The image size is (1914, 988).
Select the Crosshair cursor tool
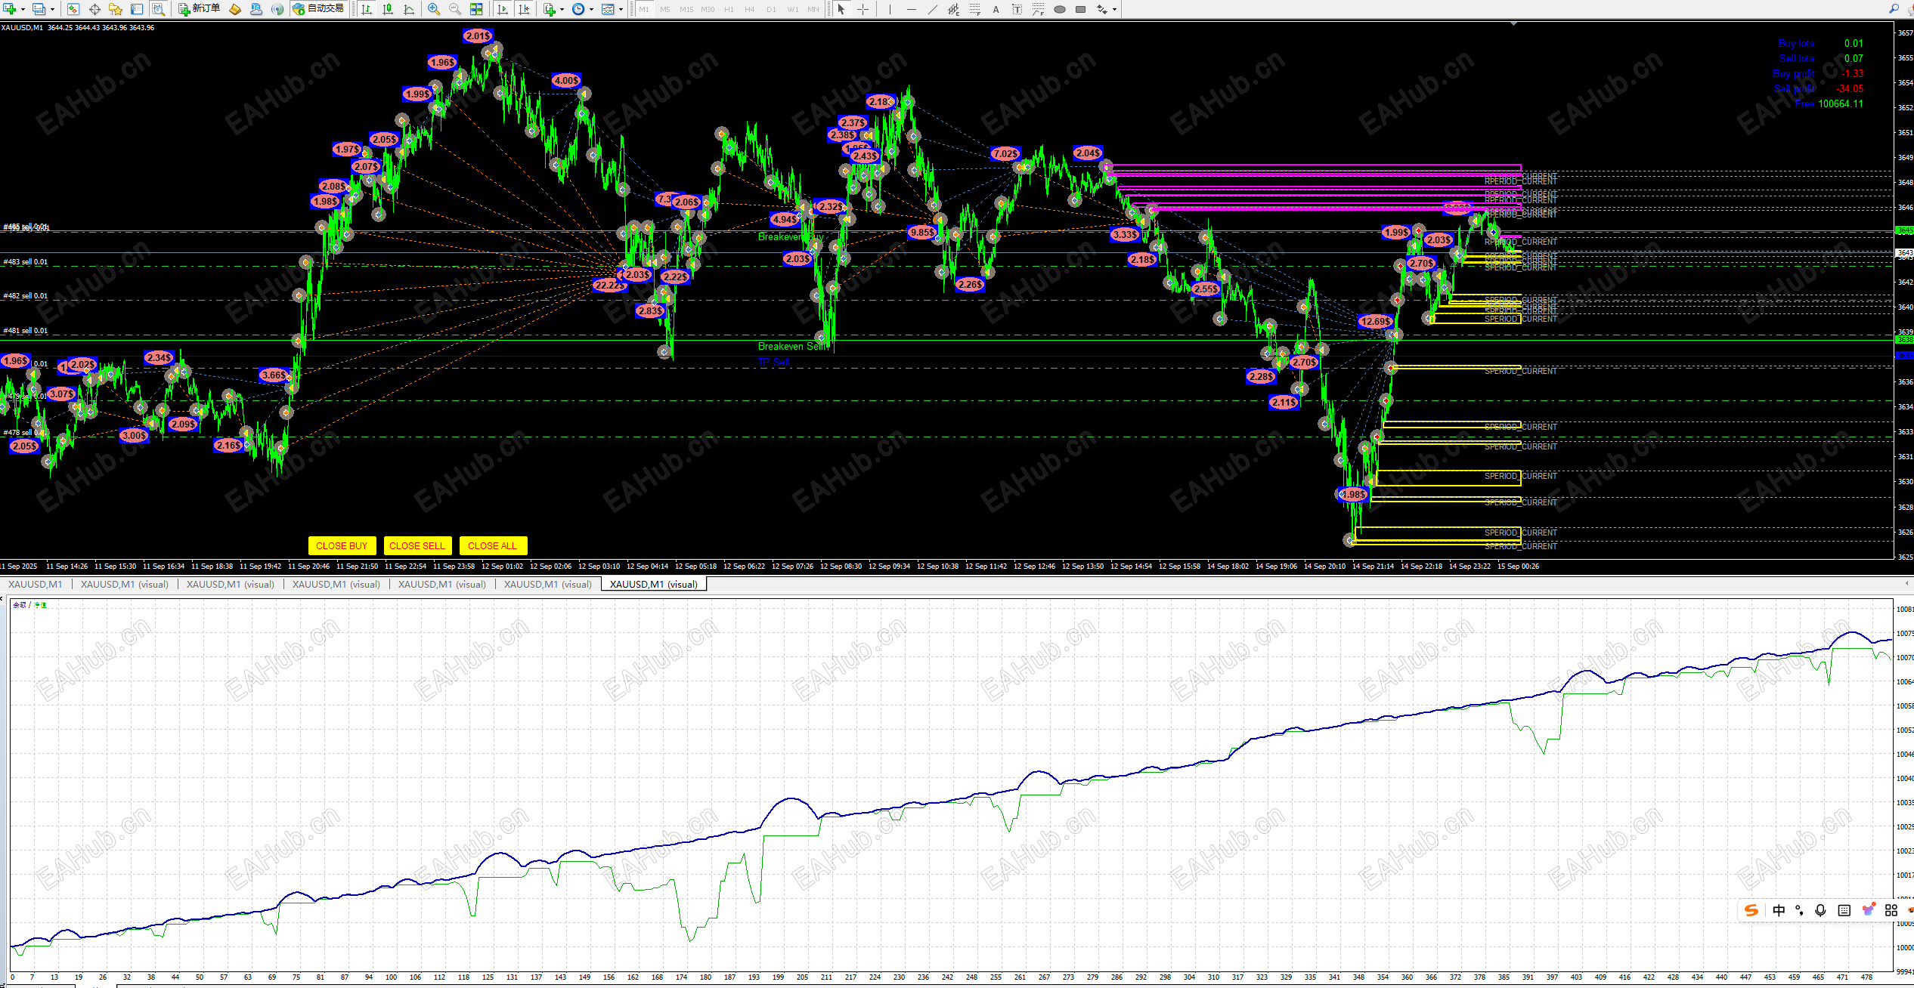(x=863, y=9)
